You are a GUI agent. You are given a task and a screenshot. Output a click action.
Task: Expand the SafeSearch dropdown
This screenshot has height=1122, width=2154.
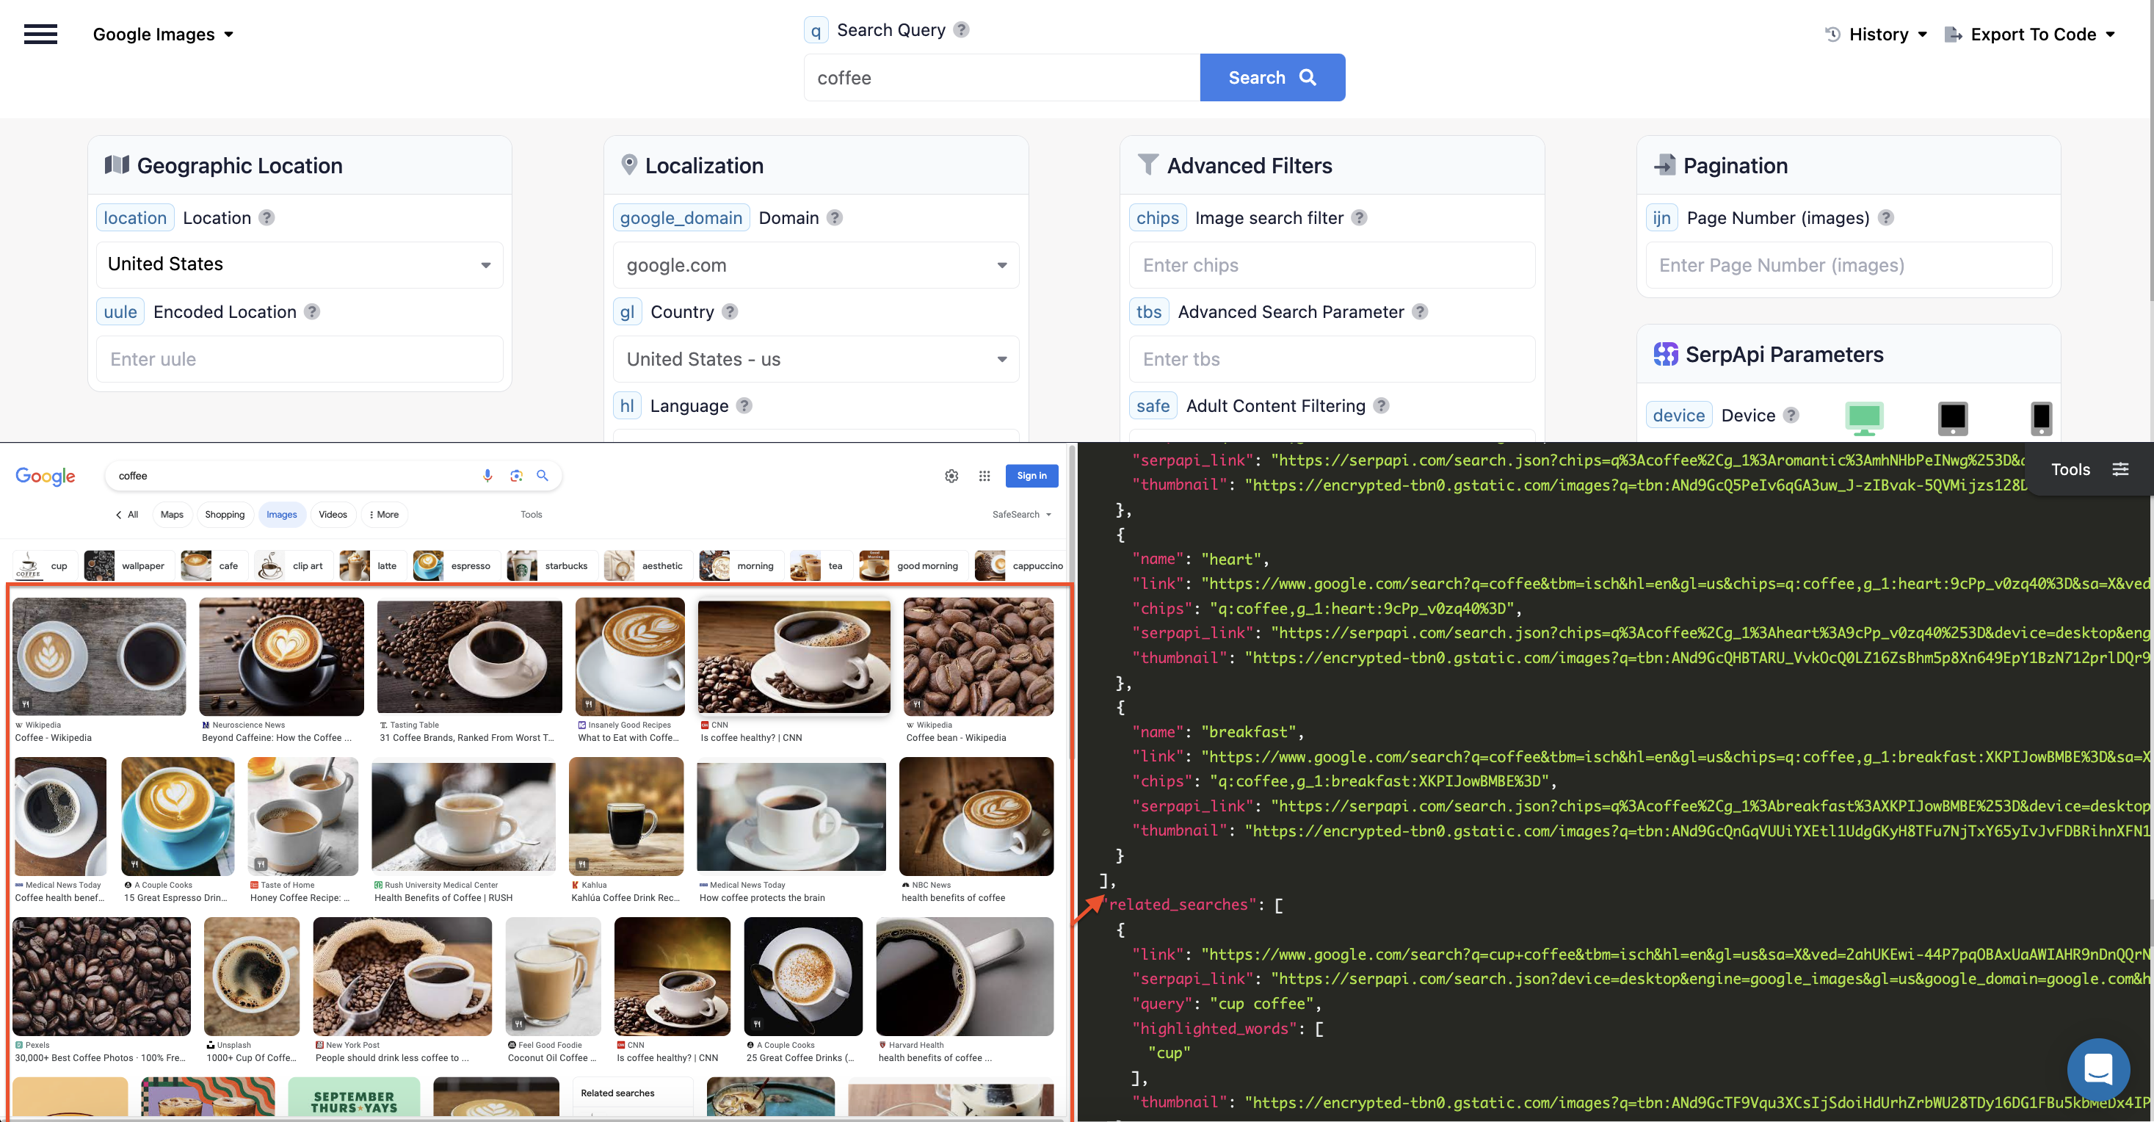pyautogui.click(x=1020, y=514)
